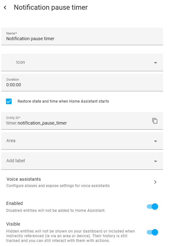Click the Configure aliases and expose settings text
Viewport: 170px width, 246px height.
(x=58, y=186)
